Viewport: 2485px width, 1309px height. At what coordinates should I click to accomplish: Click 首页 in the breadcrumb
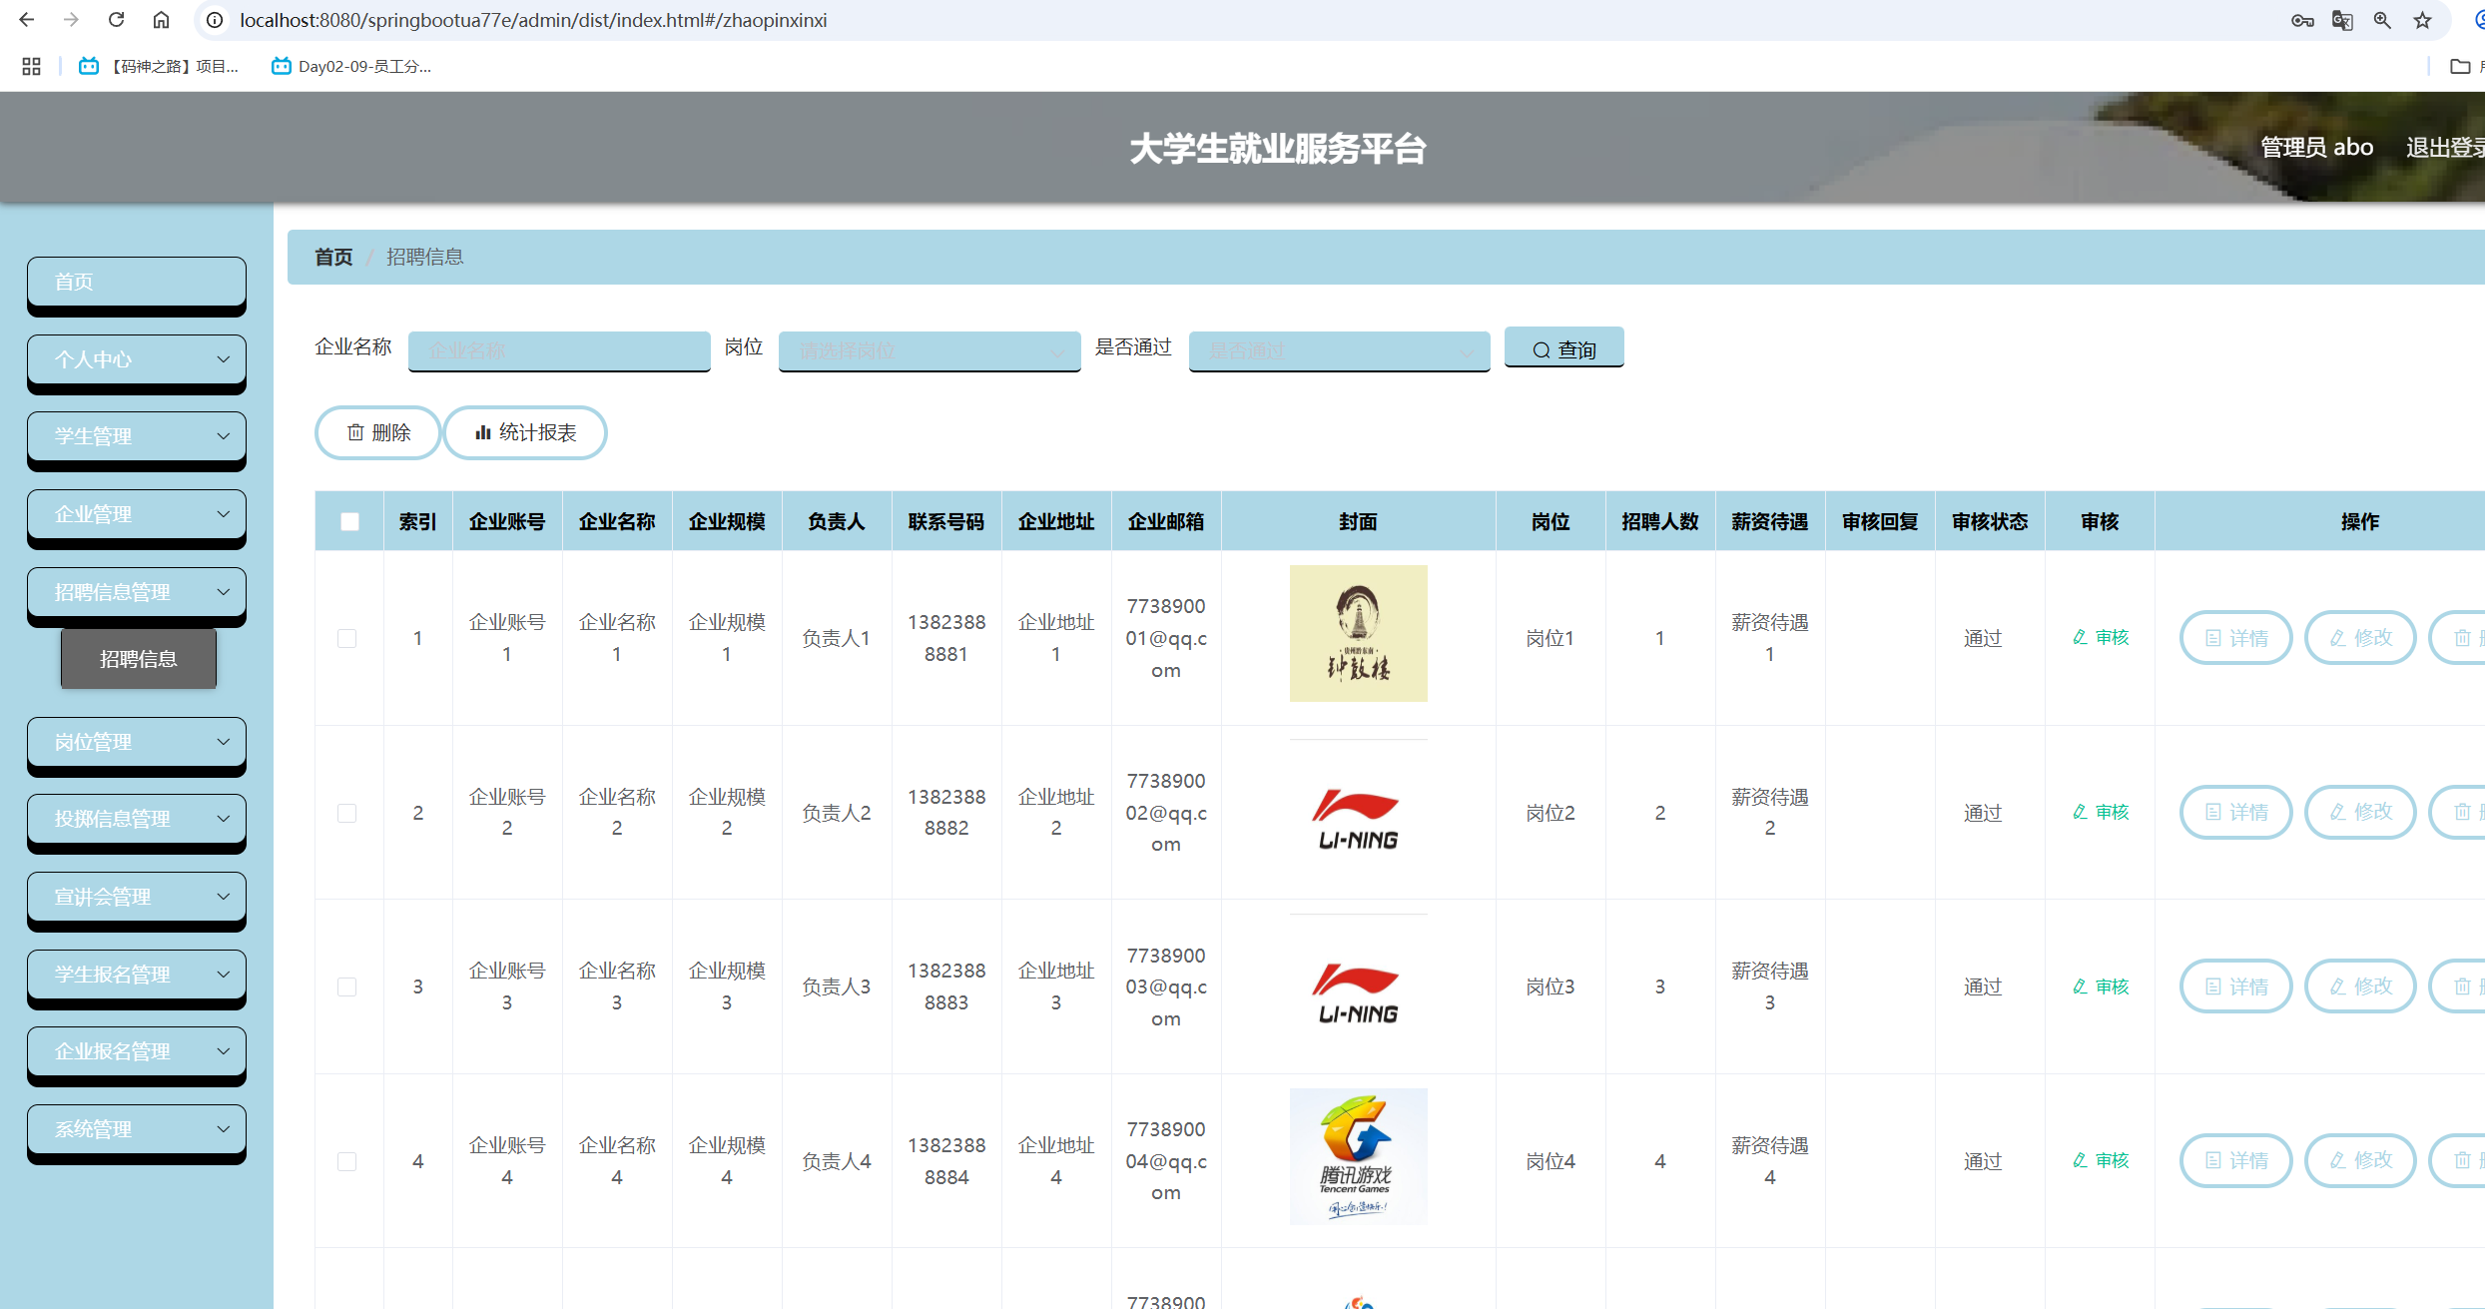[333, 257]
